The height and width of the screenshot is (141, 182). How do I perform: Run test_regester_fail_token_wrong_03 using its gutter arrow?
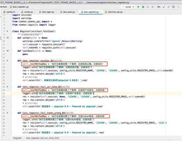click(7, 113)
